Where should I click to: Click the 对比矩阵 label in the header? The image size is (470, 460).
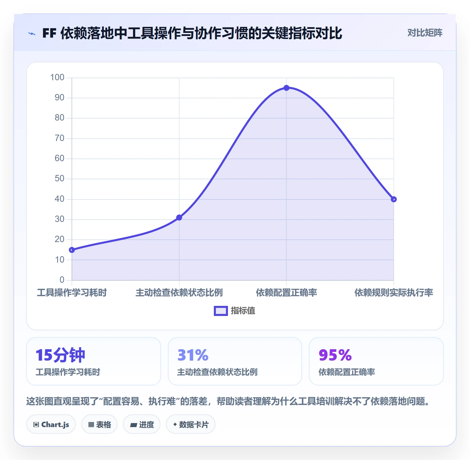click(425, 33)
